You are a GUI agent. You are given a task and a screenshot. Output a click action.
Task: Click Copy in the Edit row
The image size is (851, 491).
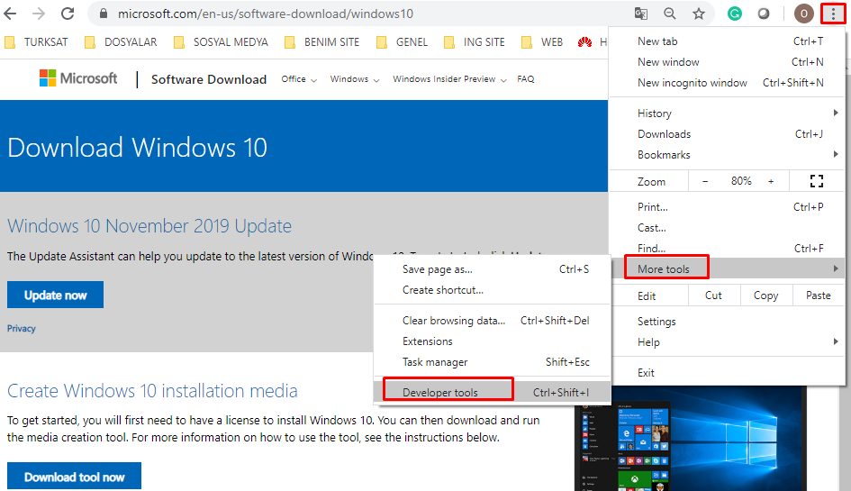coord(765,296)
